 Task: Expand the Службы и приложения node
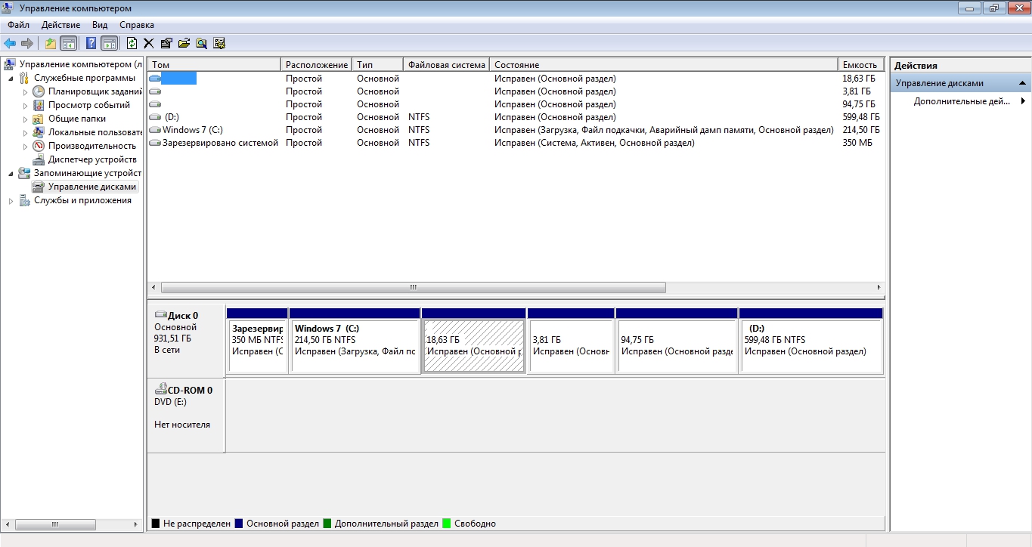[x=11, y=200]
